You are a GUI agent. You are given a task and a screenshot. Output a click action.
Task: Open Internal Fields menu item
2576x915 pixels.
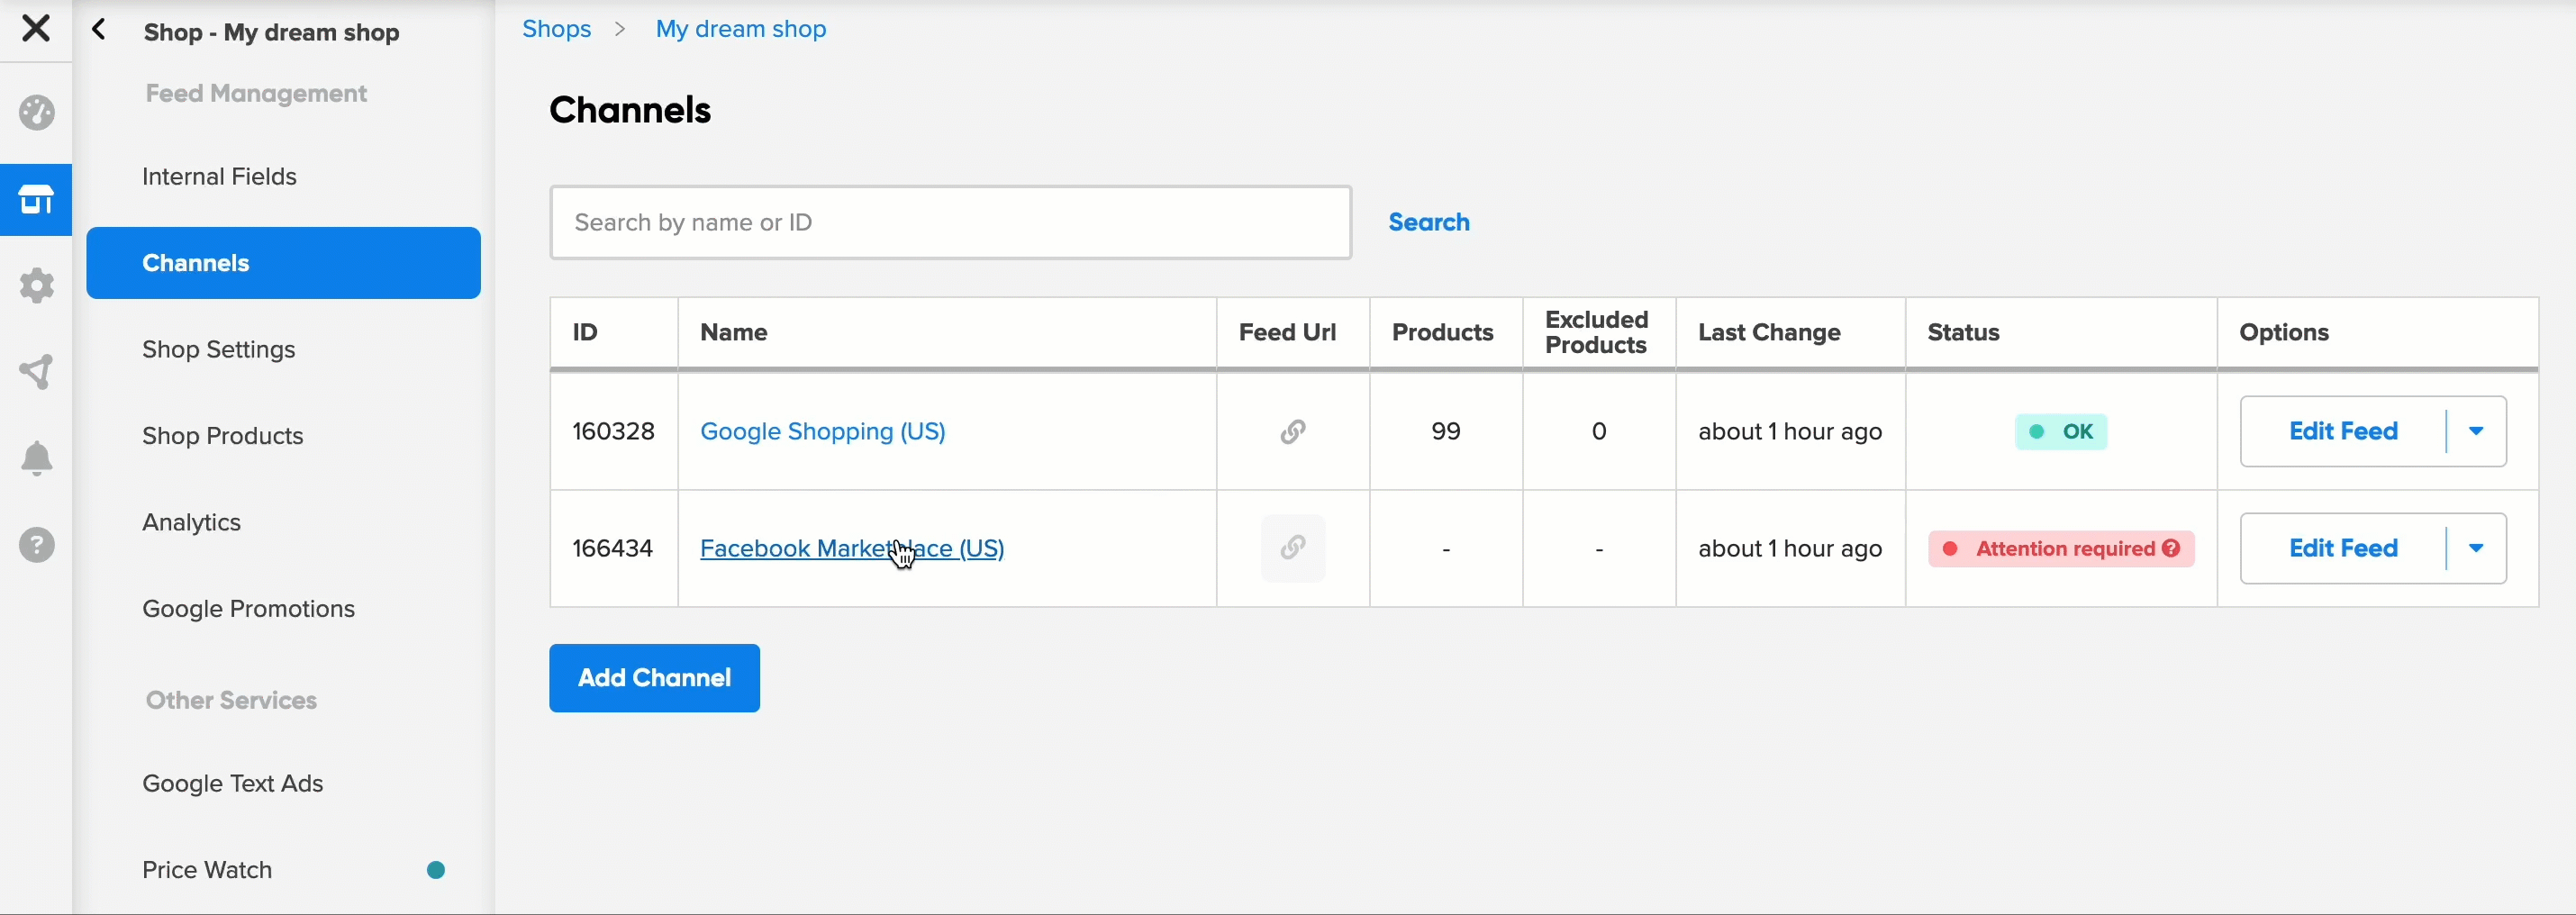pyautogui.click(x=219, y=177)
